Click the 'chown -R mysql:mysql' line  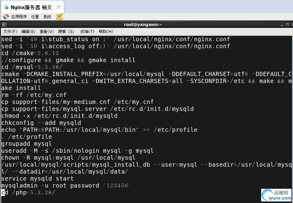68,158
